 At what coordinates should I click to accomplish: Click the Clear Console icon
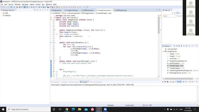coord(171,82)
